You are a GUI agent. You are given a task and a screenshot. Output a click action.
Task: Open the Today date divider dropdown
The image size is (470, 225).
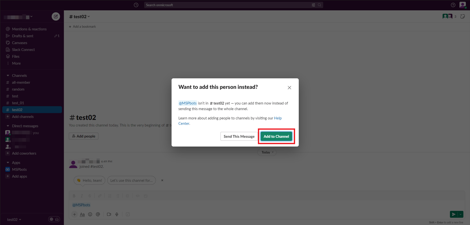coord(267,152)
